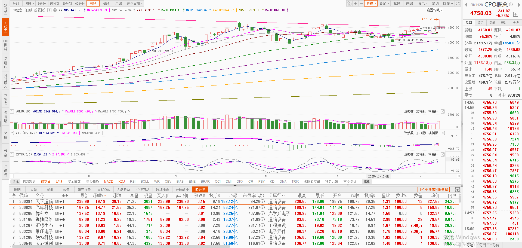The image size is (522, 248).
Task: Click 更多成分股数据 button
Action: tap(434, 189)
